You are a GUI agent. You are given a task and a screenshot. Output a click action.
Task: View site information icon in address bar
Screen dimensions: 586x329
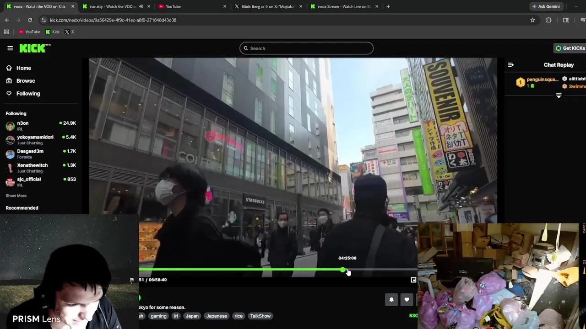click(43, 20)
